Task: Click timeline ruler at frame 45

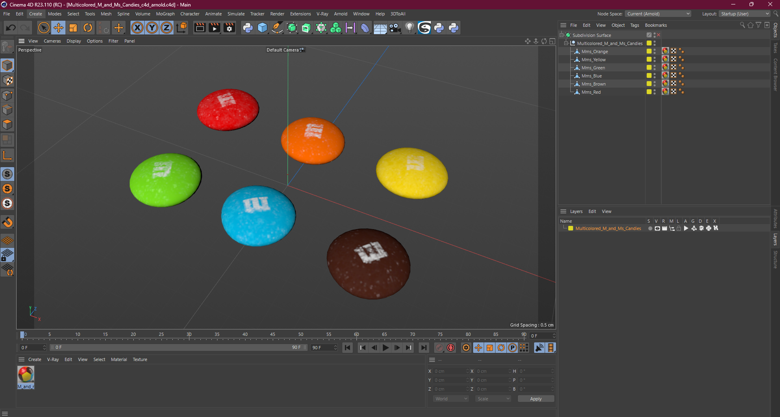Action: (x=273, y=335)
